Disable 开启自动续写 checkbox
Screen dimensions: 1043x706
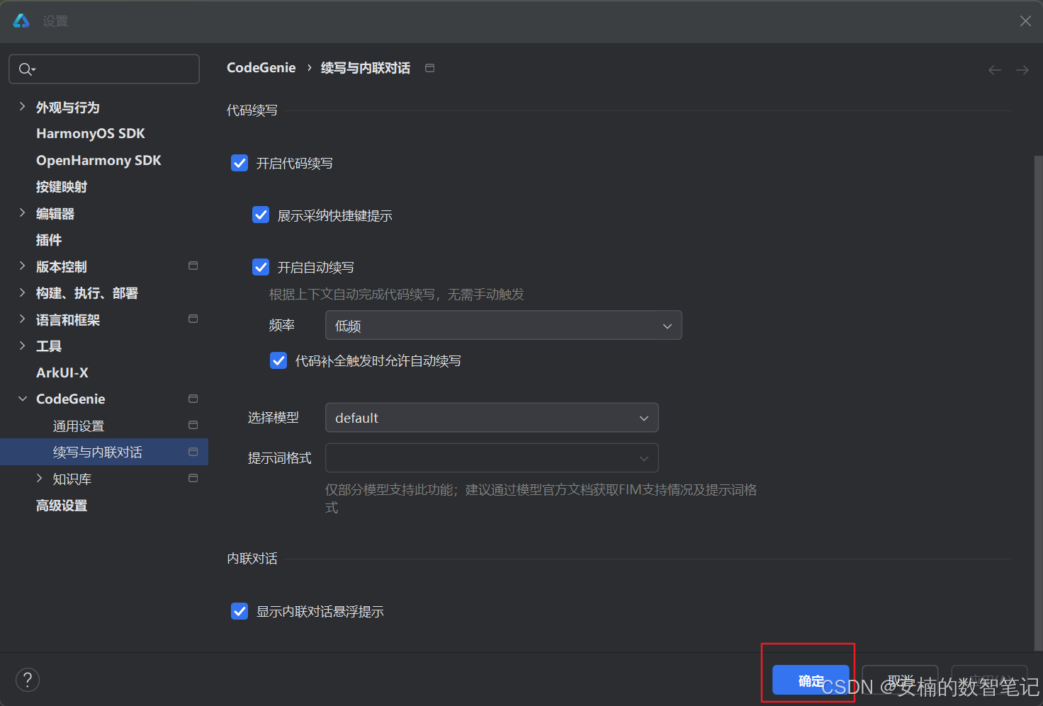pyautogui.click(x=261, y=267)
